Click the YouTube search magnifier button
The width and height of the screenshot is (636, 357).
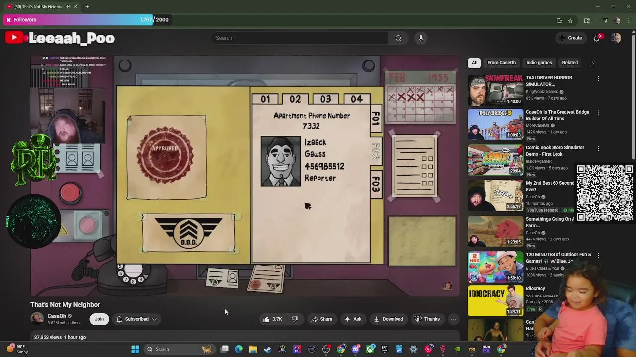pyautogui.click(x=398, y=38)
